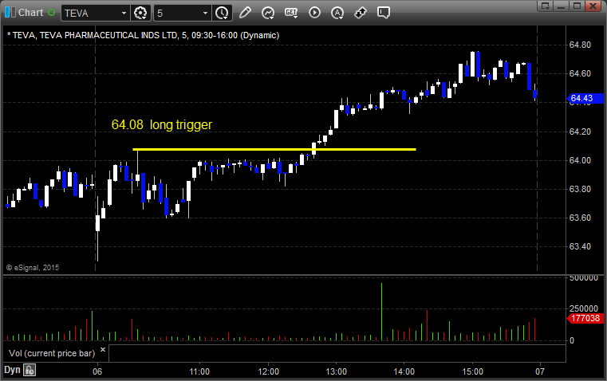Toggle the Dyn lock icon

click(x=30, y=370)
